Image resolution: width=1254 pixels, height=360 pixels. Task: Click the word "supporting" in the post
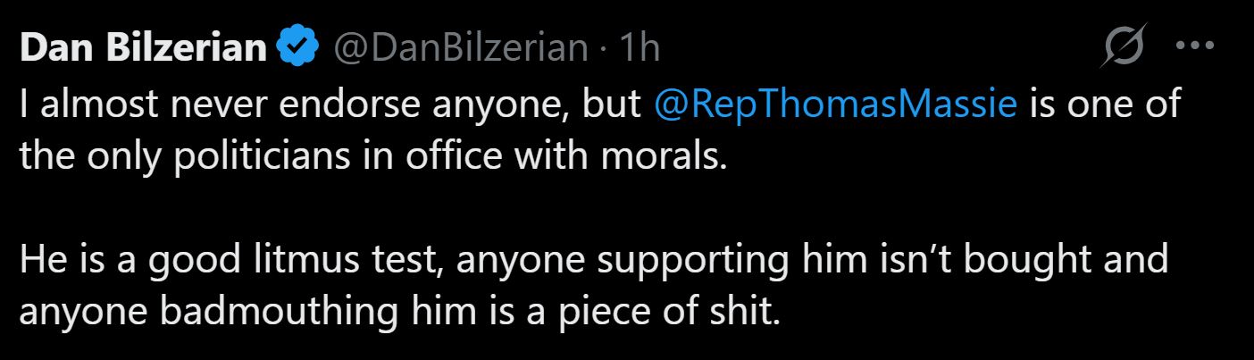[681, 262]
